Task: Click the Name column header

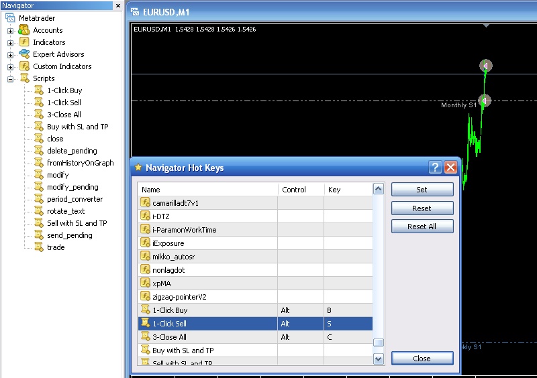Action: pos(207,190)
